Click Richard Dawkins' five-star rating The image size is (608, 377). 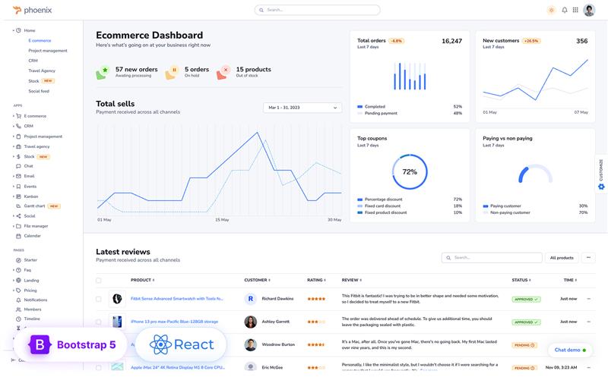pos(316,299)
